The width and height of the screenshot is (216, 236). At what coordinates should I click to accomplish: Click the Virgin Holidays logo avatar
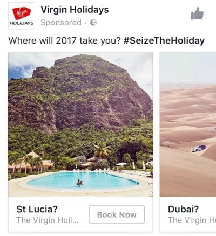tap(22, 16)
